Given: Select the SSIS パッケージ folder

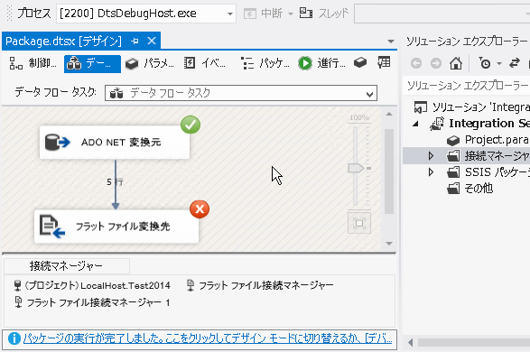Looking at the screenshot, I should tap(488, 172).
